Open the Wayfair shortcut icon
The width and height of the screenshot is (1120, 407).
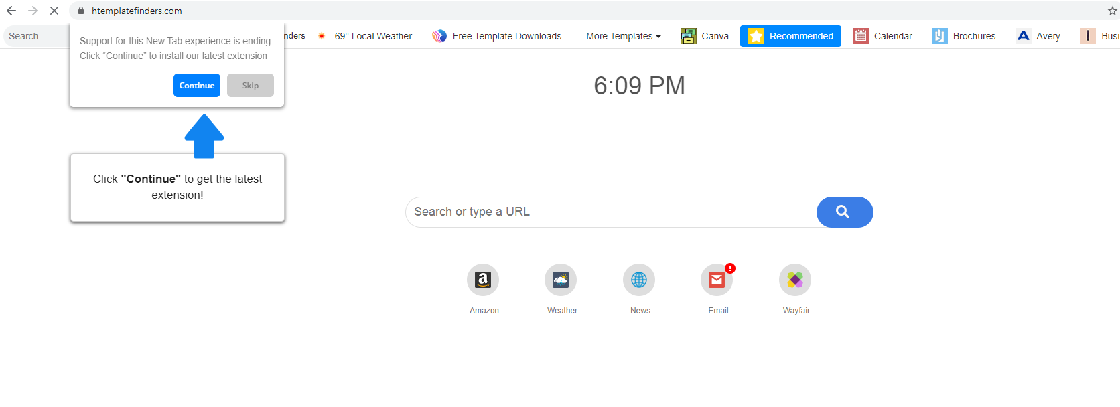pyautogui.click(x=795, y=280)
